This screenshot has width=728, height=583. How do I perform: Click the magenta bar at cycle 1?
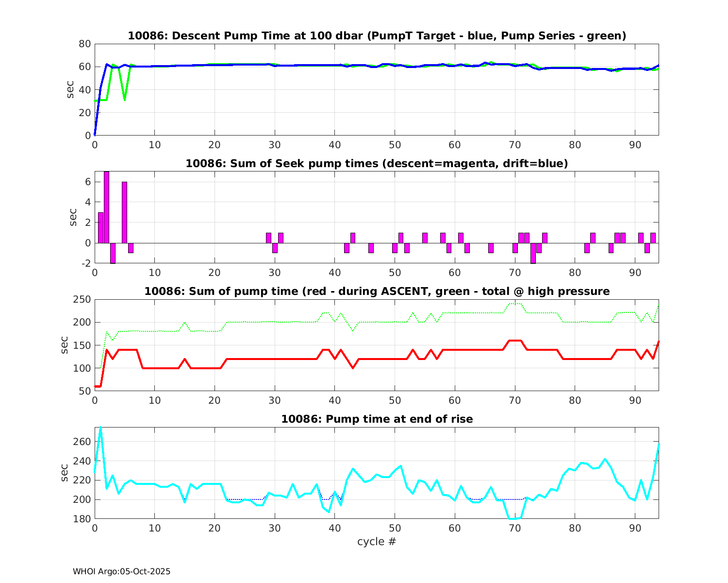pyautogui.click(x=100, y=227)
